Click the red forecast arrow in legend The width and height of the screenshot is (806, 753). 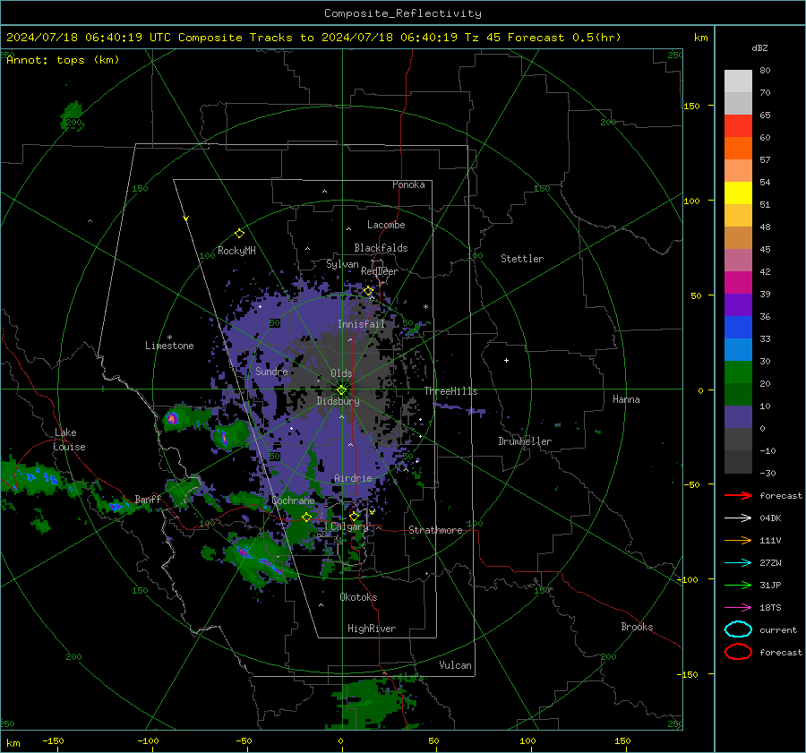738,495
